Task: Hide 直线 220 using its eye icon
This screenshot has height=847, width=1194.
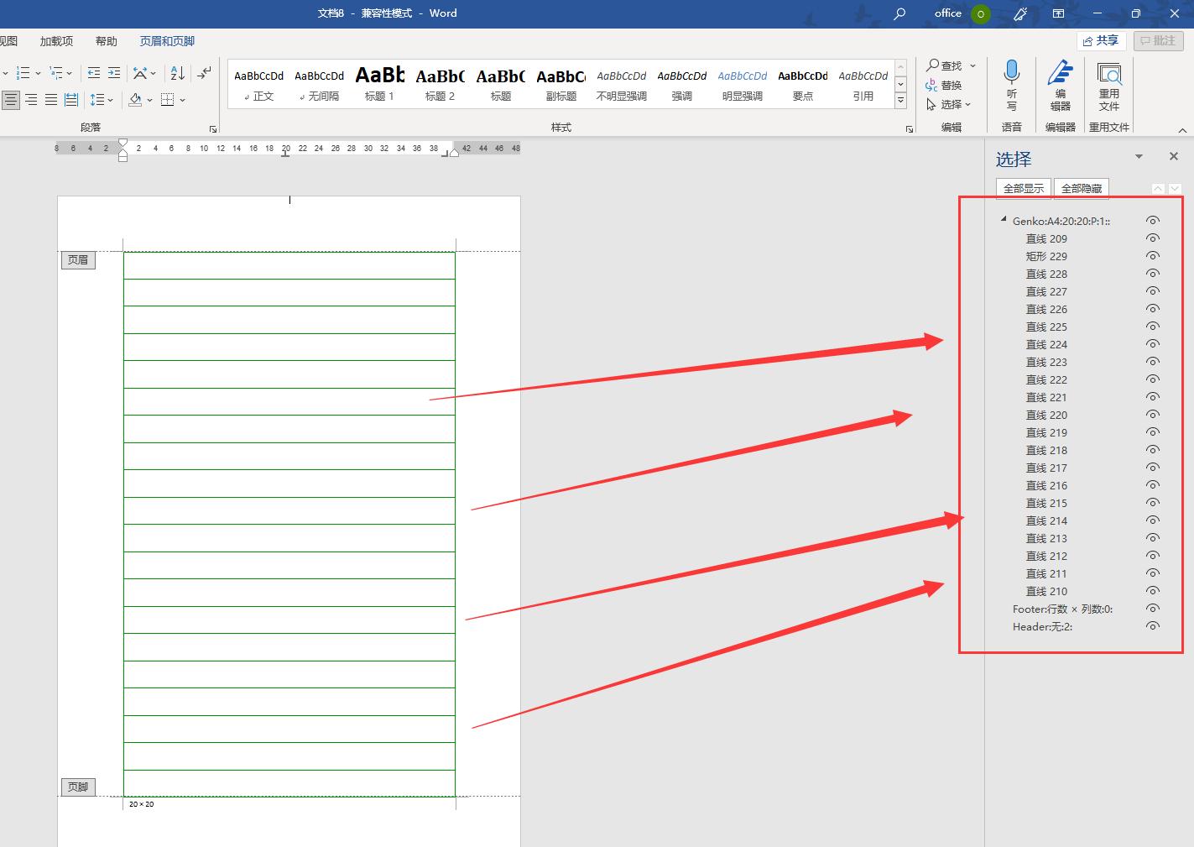Action: pyautogui.click(x=1153, y=415)
